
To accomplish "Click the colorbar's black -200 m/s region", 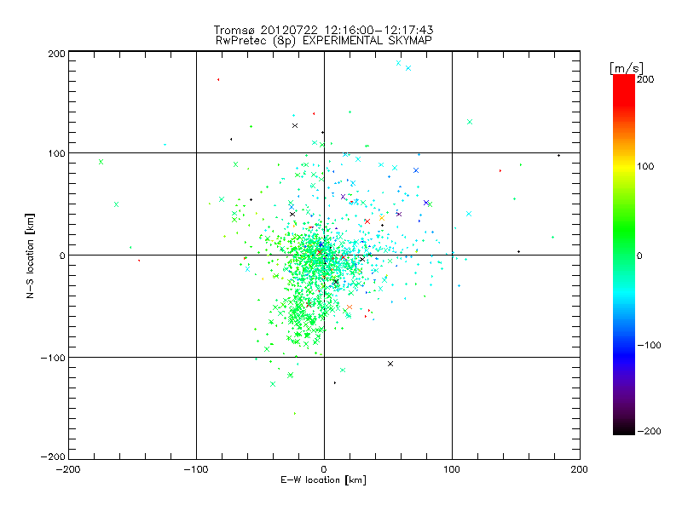I will click(x=624, y=429).
